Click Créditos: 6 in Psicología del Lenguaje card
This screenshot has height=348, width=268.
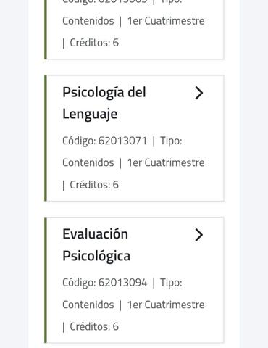94,185
